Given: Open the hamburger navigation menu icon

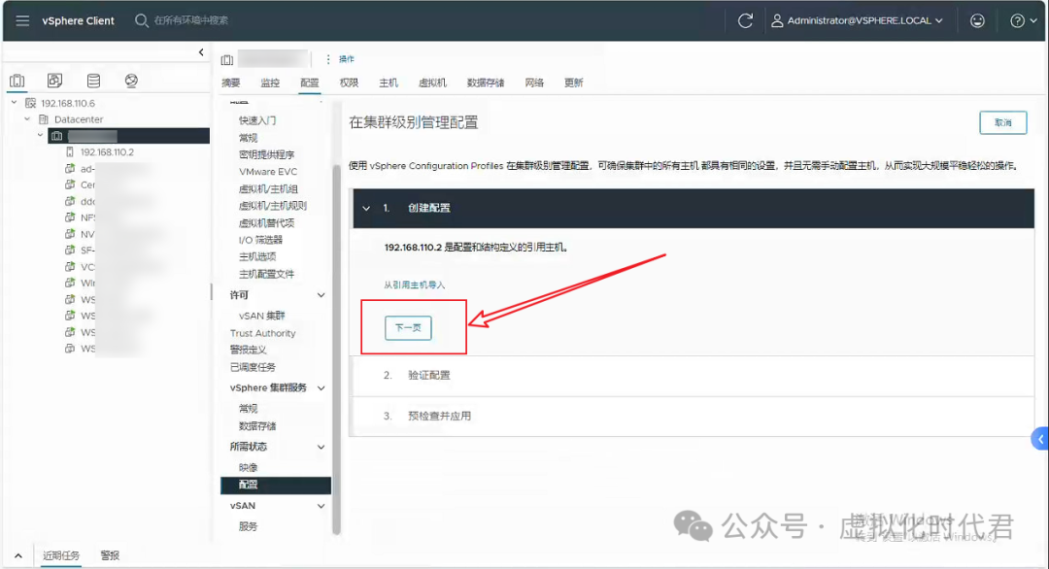Looking at the screenshot, I should 22,19.
